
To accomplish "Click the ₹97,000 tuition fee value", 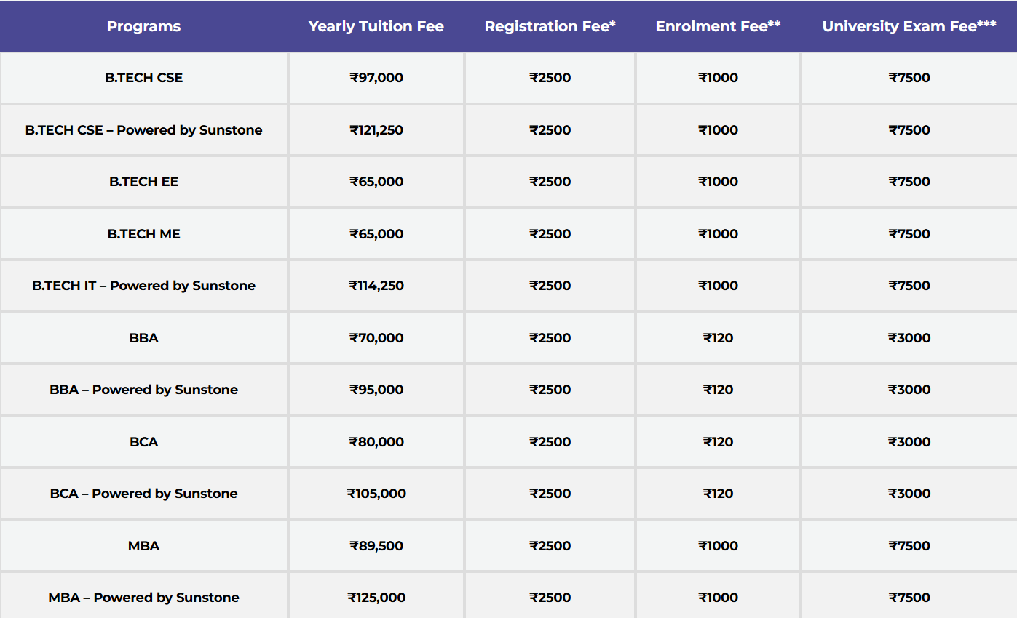I will coord(376,78).
